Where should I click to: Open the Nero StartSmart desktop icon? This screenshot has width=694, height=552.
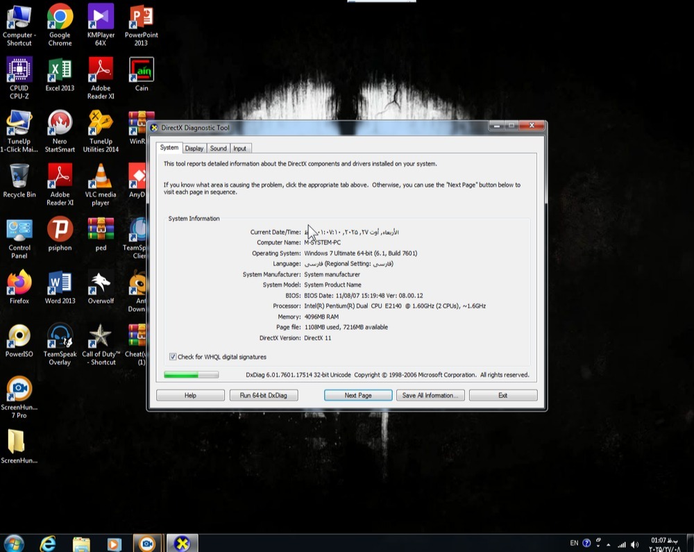(x=60, y=131)
